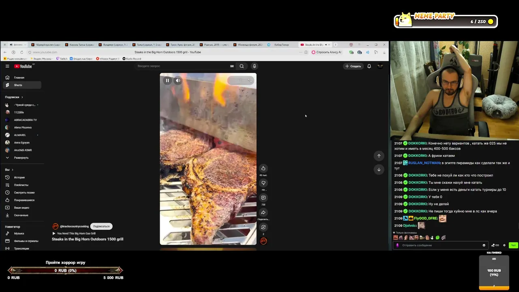
Task: Open a new browser tab with plus
Action: point(335,45)
